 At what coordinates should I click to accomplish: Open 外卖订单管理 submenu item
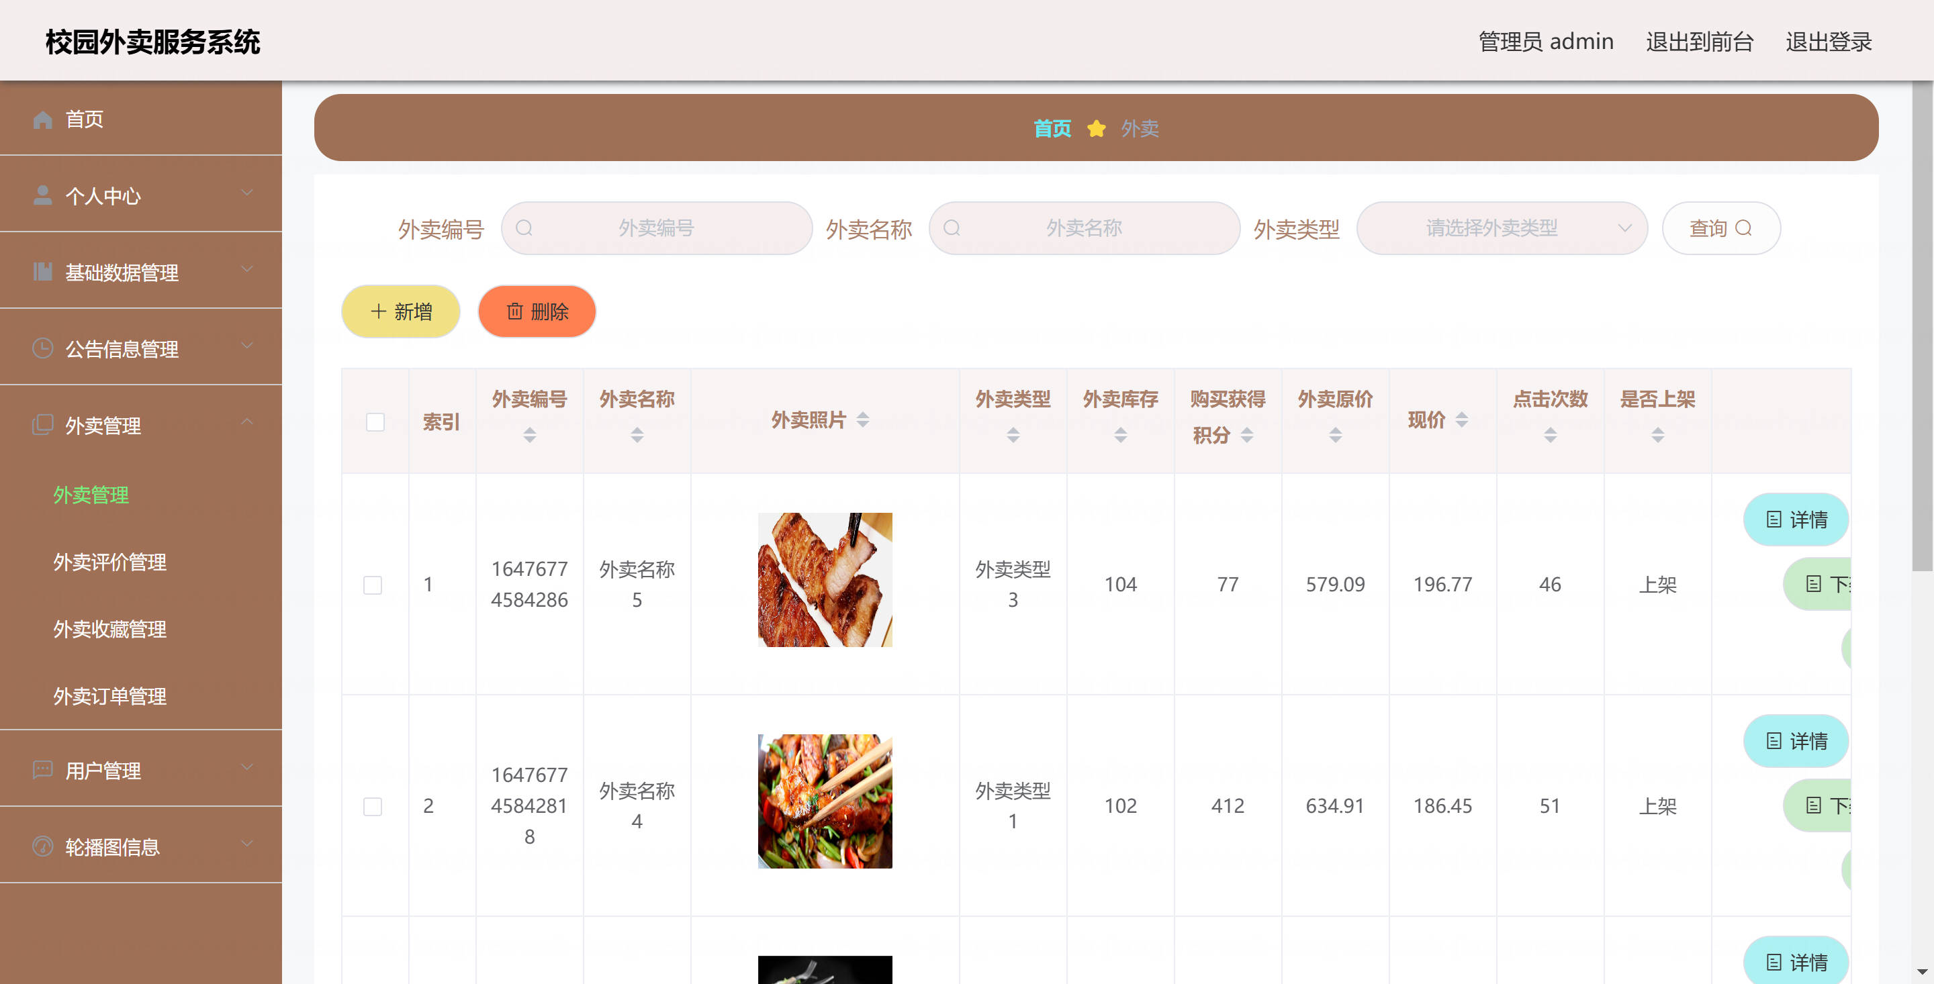[109, 697]
